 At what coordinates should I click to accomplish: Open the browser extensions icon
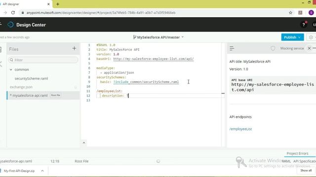pos(300,13)
